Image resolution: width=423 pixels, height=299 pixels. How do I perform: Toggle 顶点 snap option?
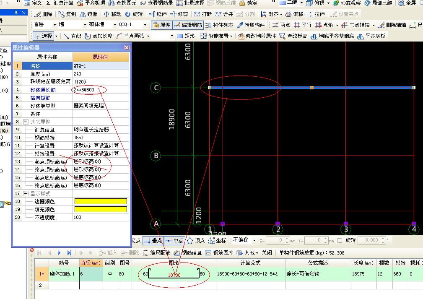pos(196,240)
